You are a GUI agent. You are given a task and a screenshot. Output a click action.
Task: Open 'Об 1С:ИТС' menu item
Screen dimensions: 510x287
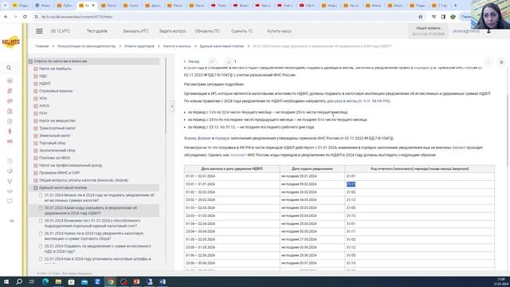61,31
